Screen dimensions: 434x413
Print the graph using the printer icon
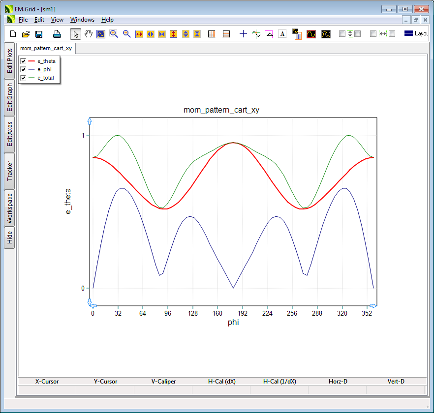[57, 34]
